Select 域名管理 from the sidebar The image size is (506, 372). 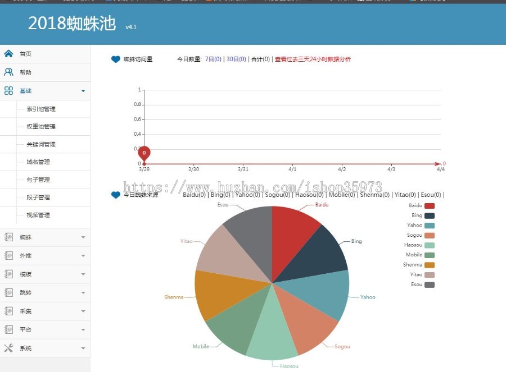click(x=38, y=162)
